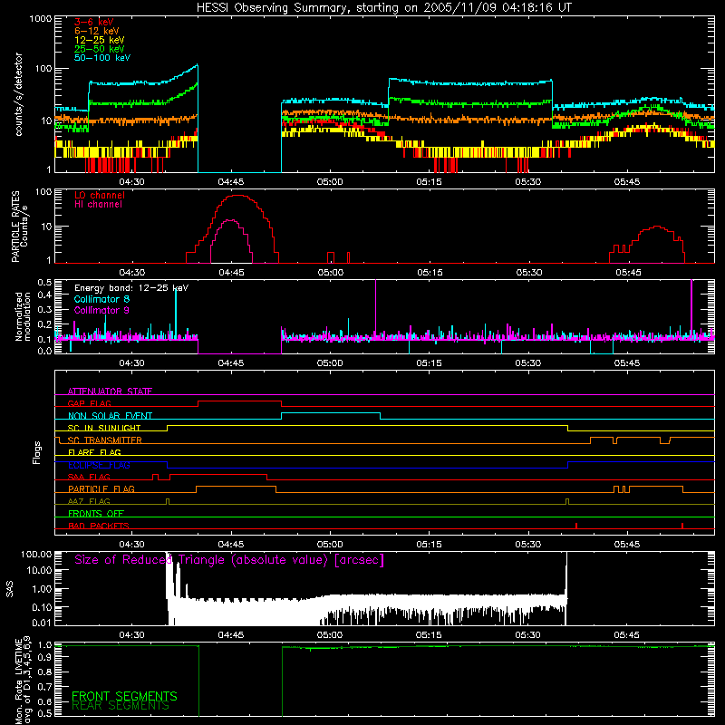
Task: Click the 0.5 value on the modulation axis
Action: point(44,282)
